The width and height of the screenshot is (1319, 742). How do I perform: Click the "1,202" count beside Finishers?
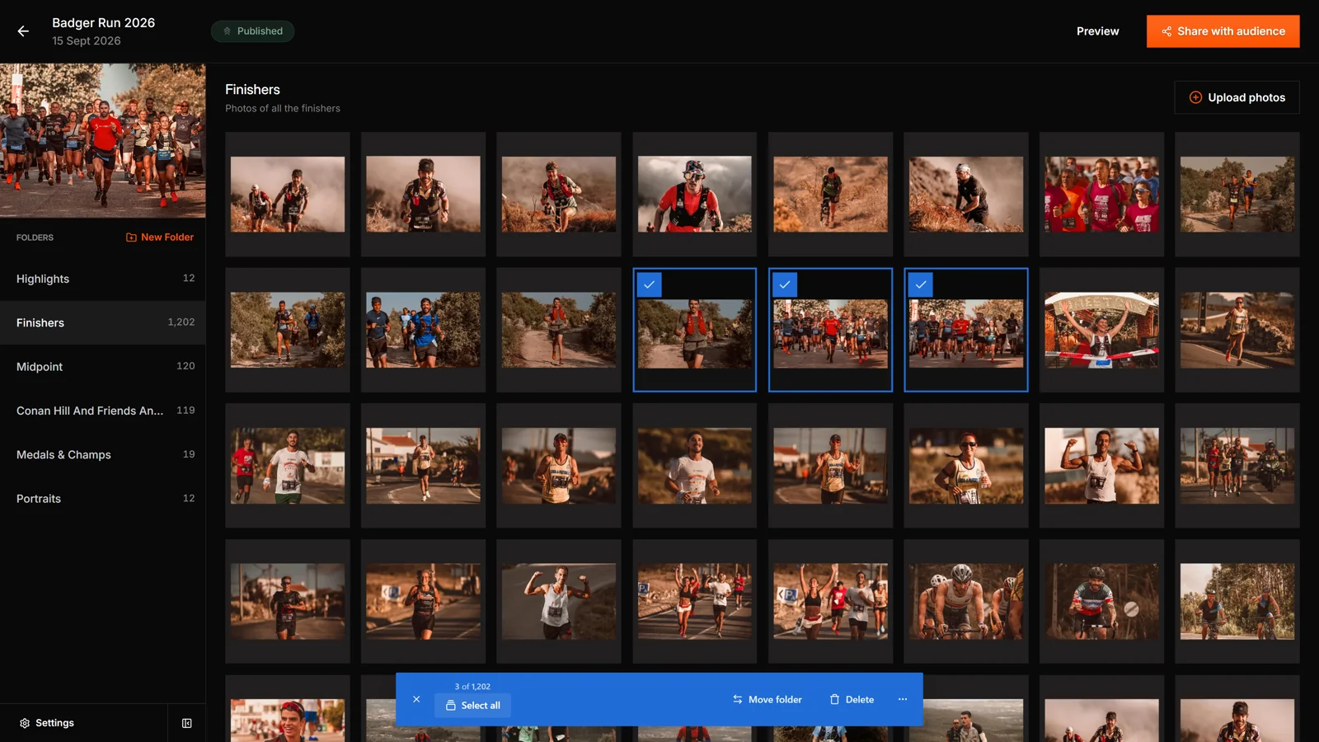click(181, 322)
